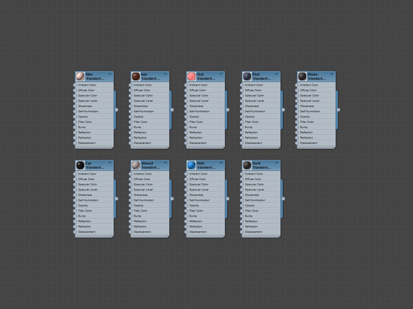This screenshot has width=413, height=309.
Task: Collapse the Sock node with minus button
Action: pyautogui.click(x=277, y=163)
